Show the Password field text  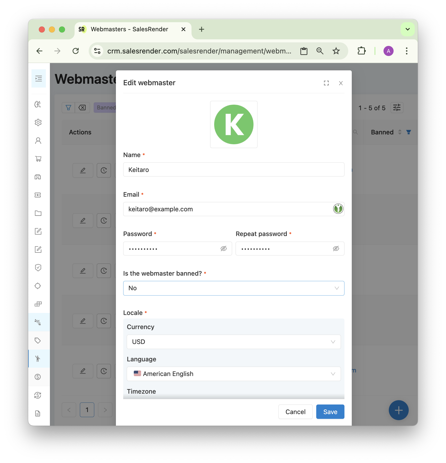[x=224, y=249]
